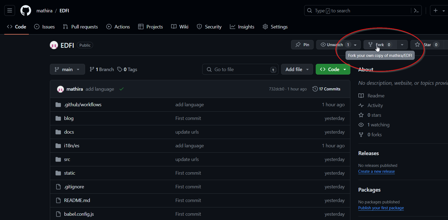
Task: Focus the Go to file field
Action: 240,69
